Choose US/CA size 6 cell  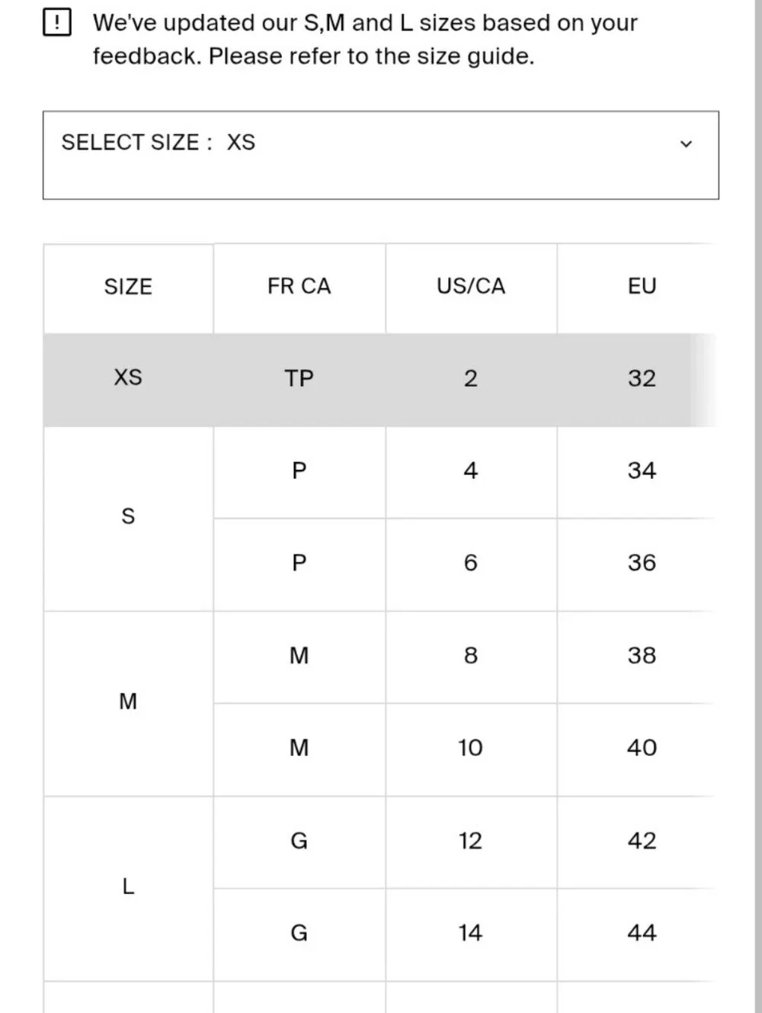pyautogui.click(x=471, y=564)
